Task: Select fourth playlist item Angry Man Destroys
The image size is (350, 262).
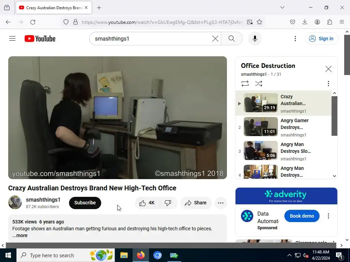Action: [x=283, y=172]
